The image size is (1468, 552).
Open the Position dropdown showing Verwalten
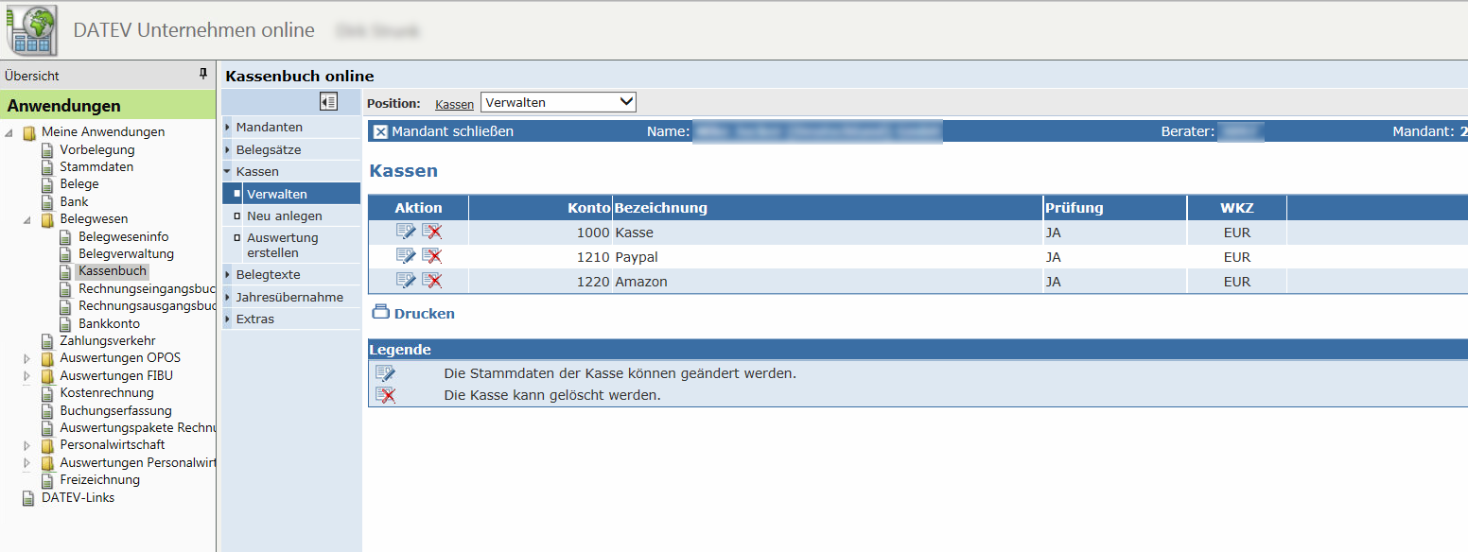pos(558,102)
